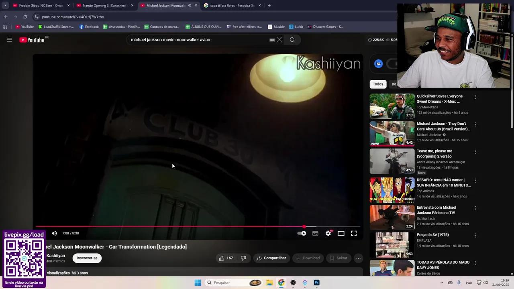Open the Kashiiyan channel name link
The image size is (514, 289).
pyautogui.click(x=56, y=256)
